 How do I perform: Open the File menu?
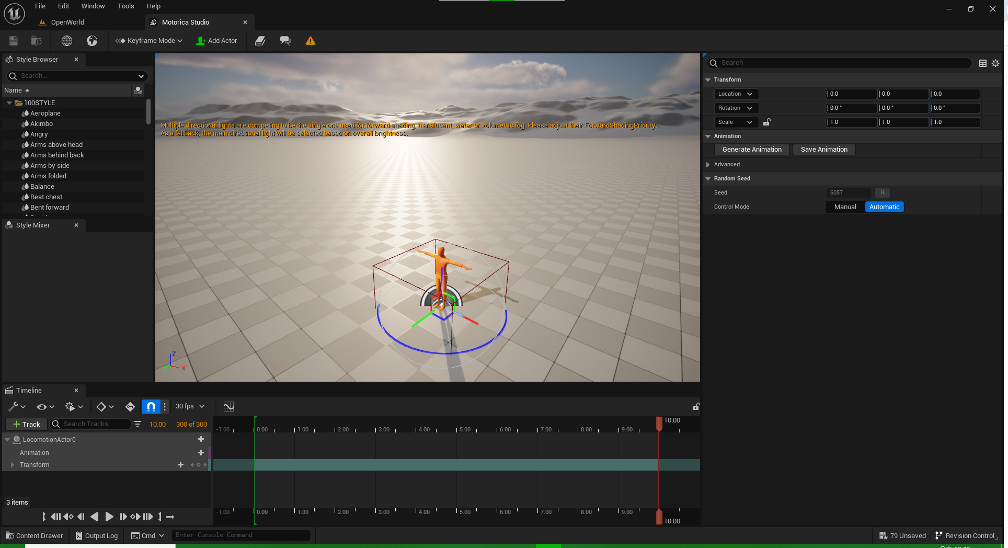[40, 6]
